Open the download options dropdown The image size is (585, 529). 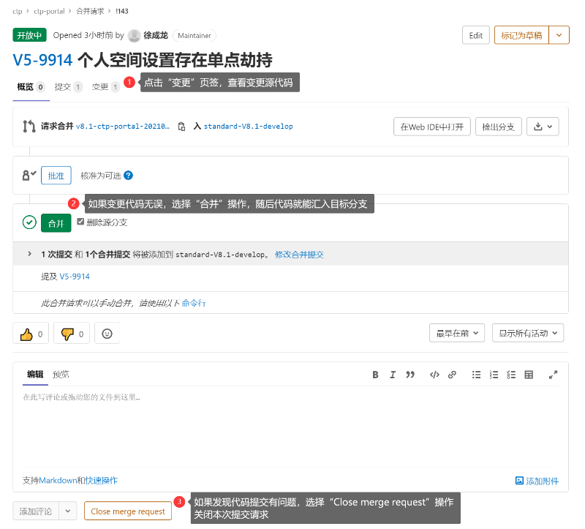pos(543,127)
